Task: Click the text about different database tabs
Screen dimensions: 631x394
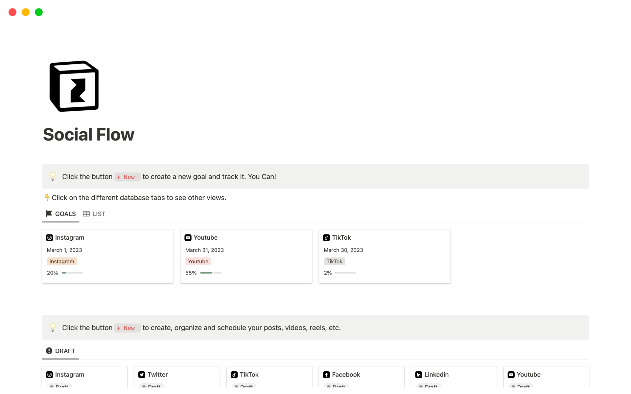Action: [x=139, y=198]
